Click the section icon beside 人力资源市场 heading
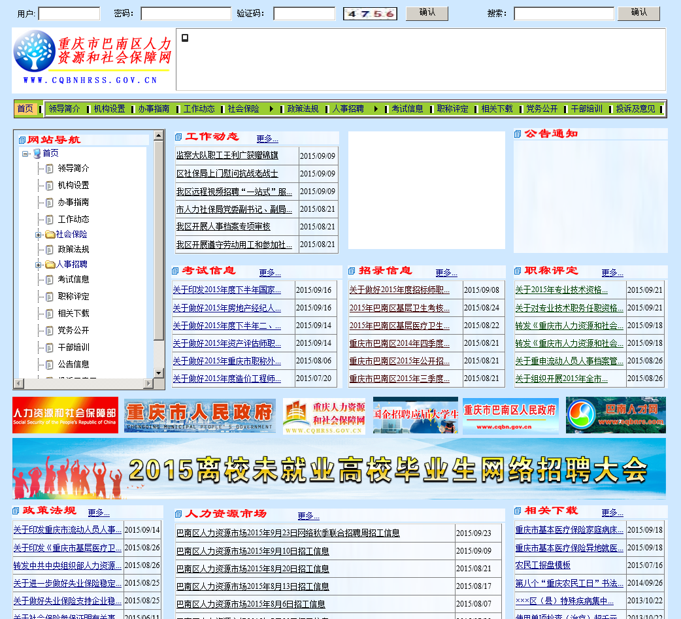681x619 pixels. click(178, 514)
